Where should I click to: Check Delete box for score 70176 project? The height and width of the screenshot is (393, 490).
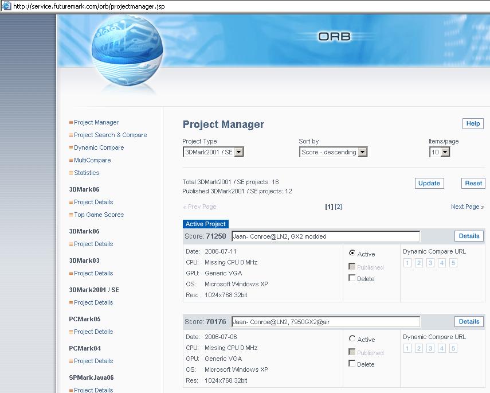point(352,363)
